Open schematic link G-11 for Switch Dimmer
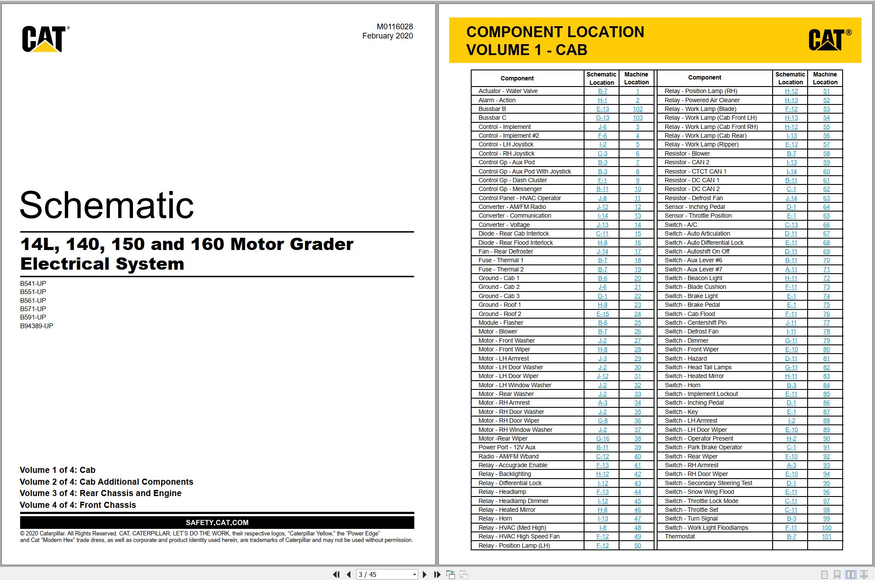875x580 pixels. [791, 340]
